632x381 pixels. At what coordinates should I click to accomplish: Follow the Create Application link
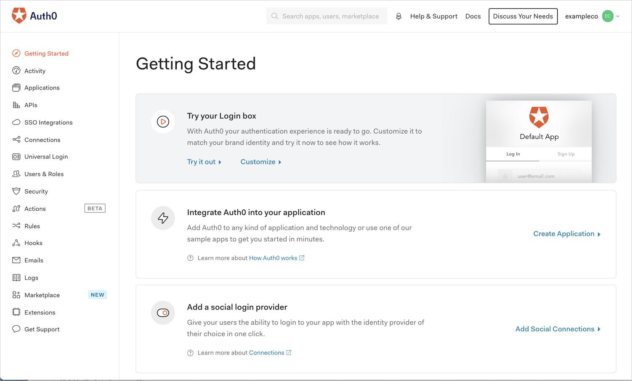tap(566, 234)
